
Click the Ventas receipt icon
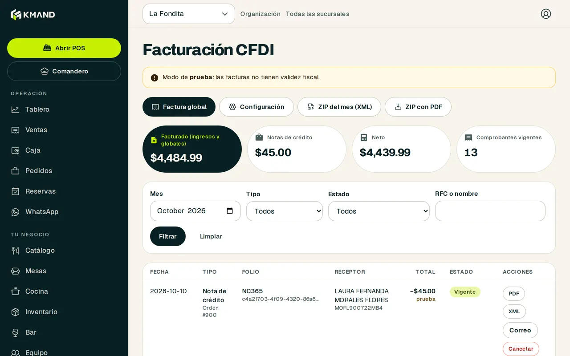point(16,130)
